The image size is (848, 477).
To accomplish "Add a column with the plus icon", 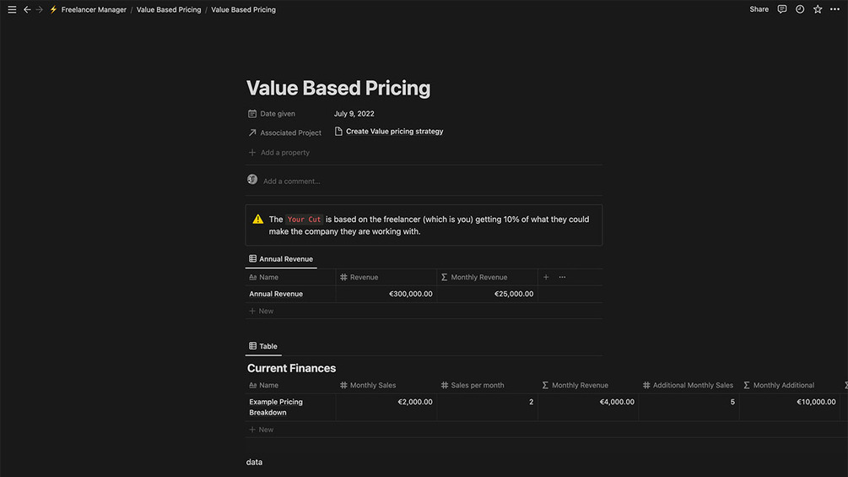I will [x=546, y=277].
